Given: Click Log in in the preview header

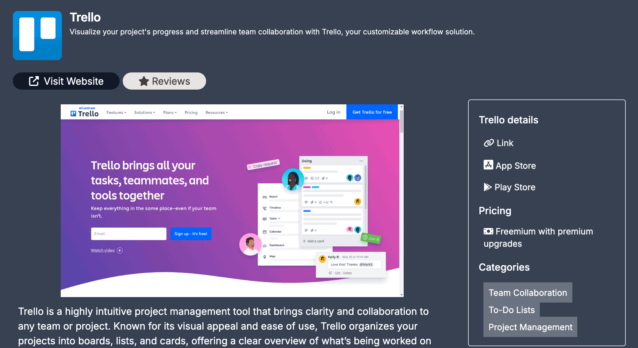Looking at the screenshot, I should [333, 112].
